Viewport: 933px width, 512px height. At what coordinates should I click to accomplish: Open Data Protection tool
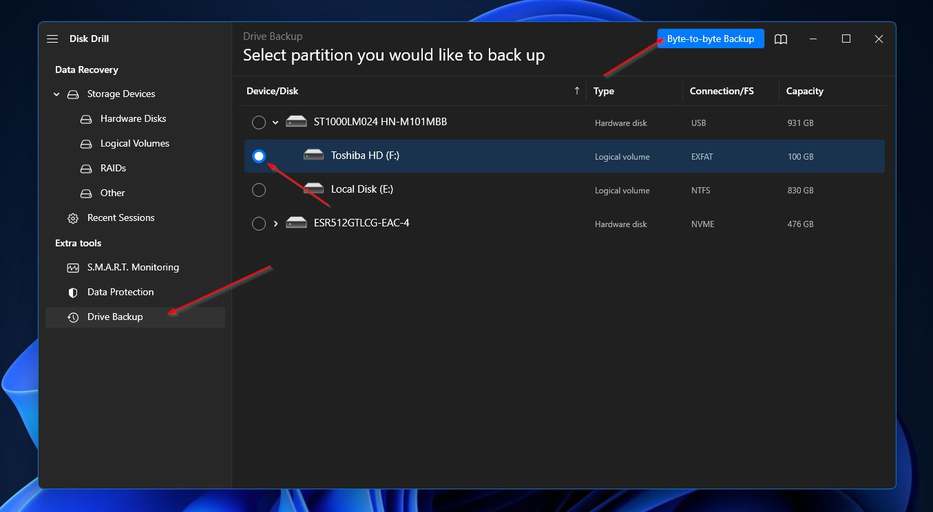click(120, 292)
